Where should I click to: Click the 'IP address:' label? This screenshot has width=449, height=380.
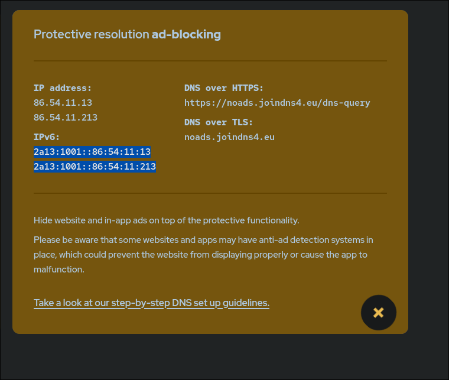point(63,88)
